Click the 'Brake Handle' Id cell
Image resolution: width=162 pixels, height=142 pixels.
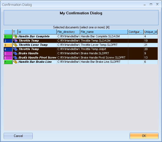pos(37,53)
